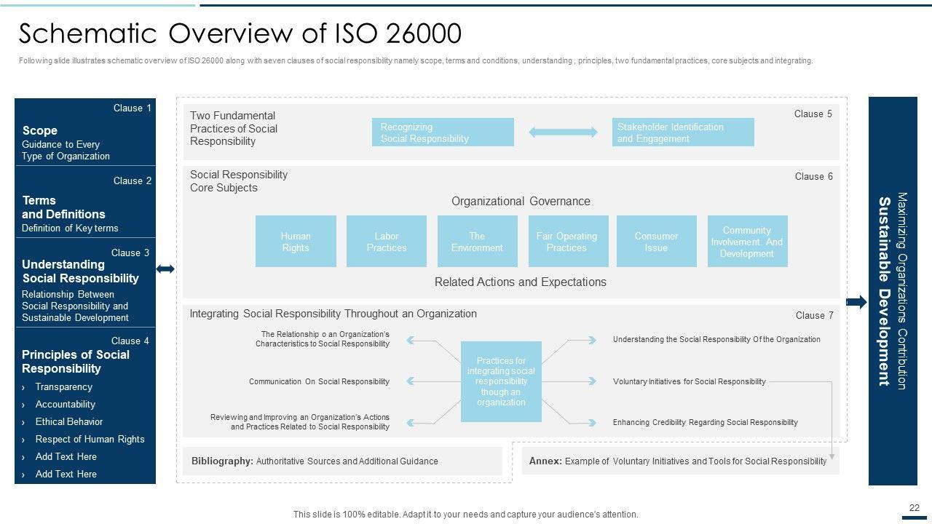Click the double arrow between Recognizing and Stakeholder boxes
The height and width of the screenshot is (524, 932).
(563, 132)
